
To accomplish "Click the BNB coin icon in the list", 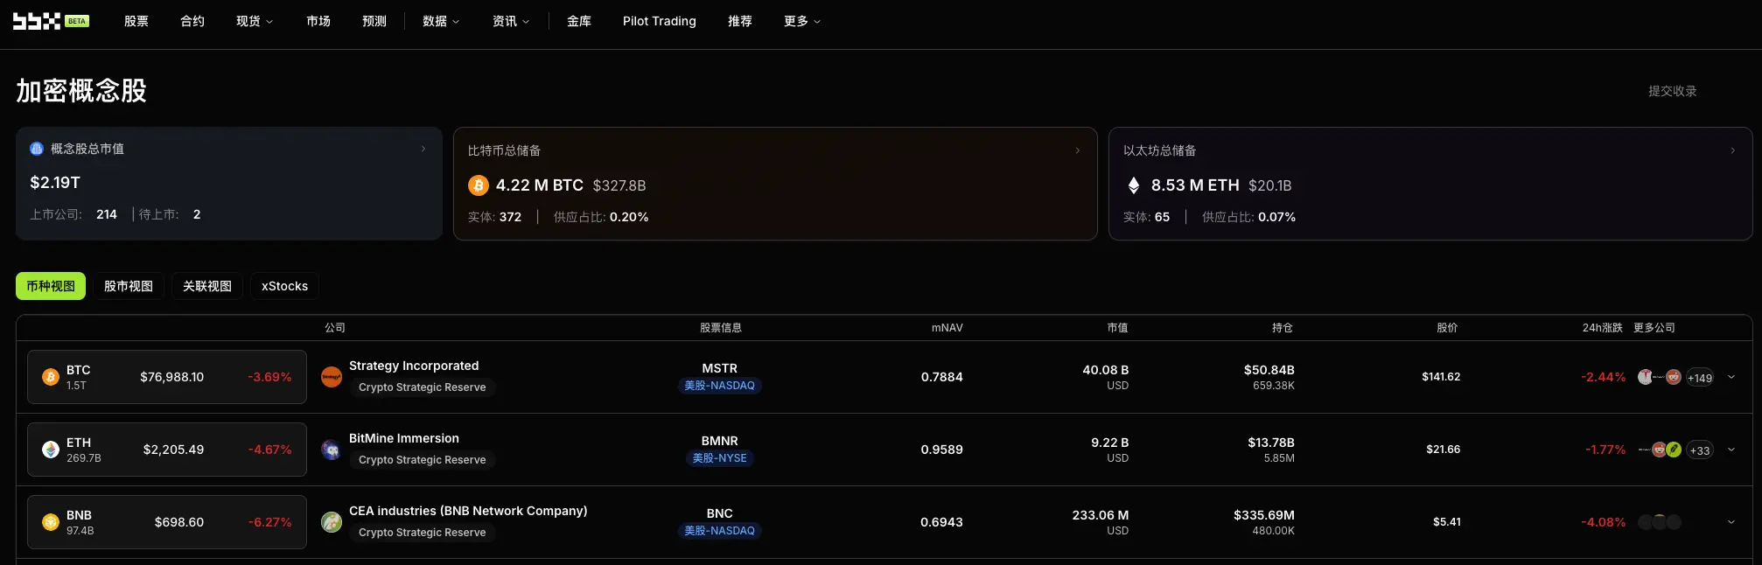I will point(51,522).
